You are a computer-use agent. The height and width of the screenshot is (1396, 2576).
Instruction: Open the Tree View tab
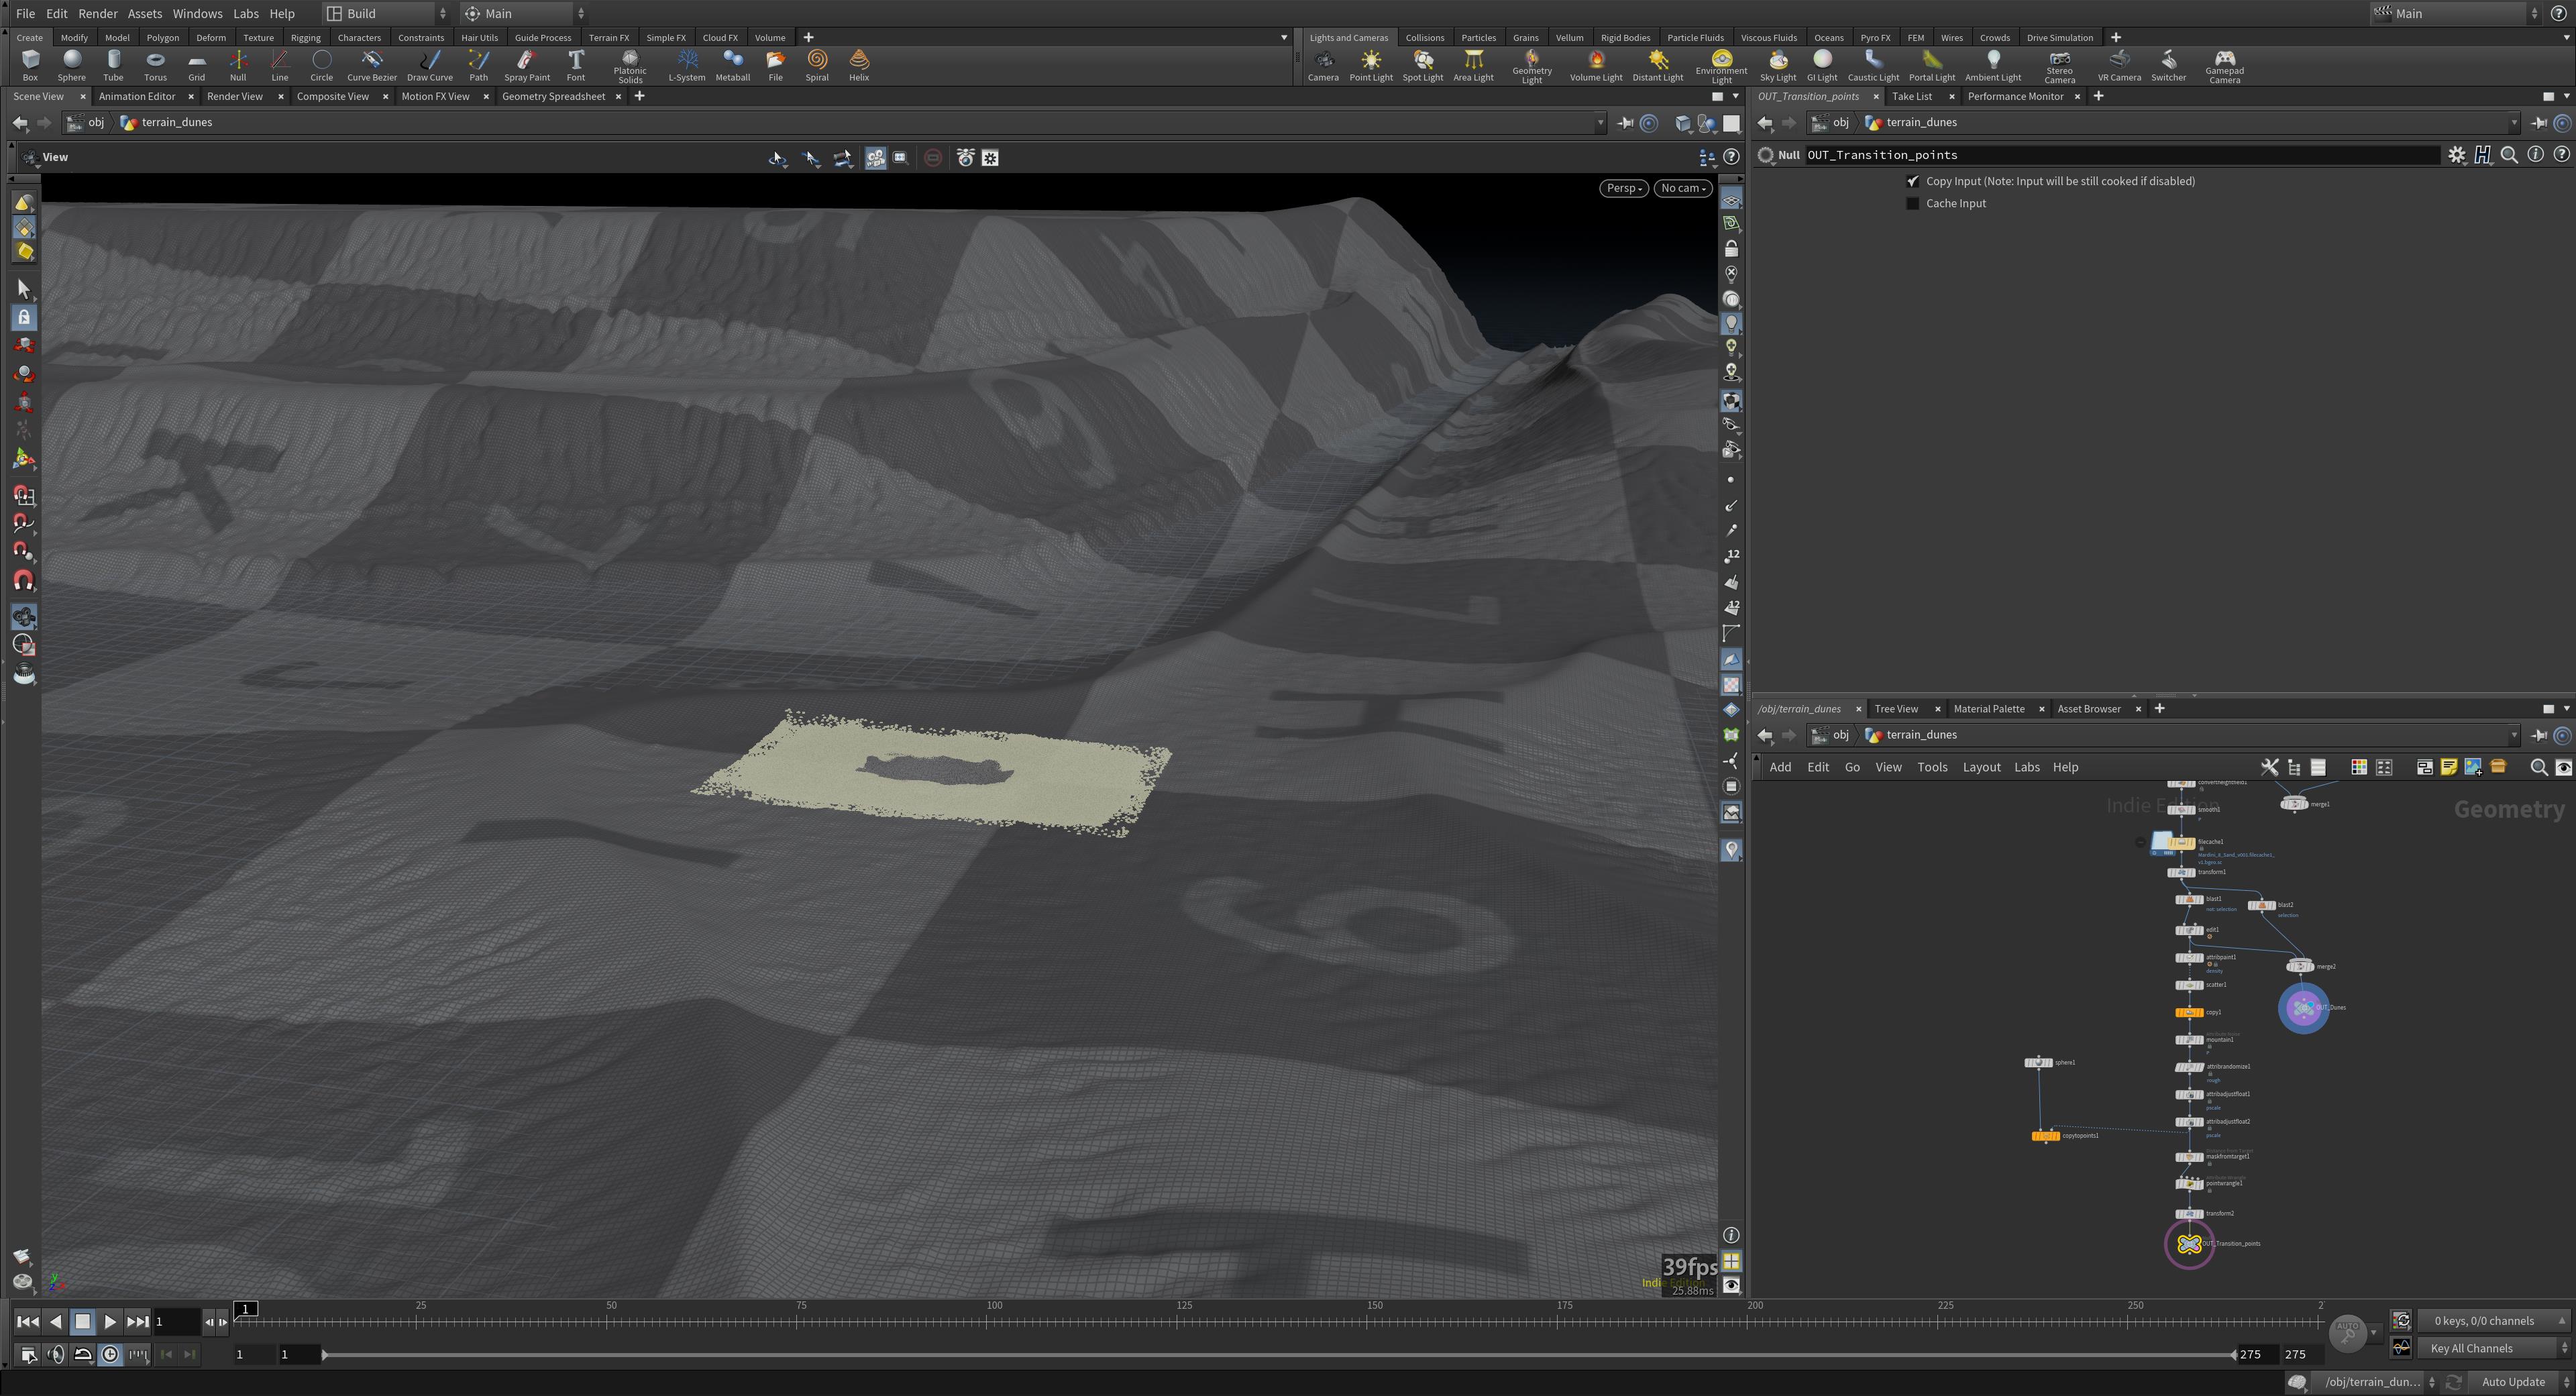pyautogui.click(x=1896, y=709)
